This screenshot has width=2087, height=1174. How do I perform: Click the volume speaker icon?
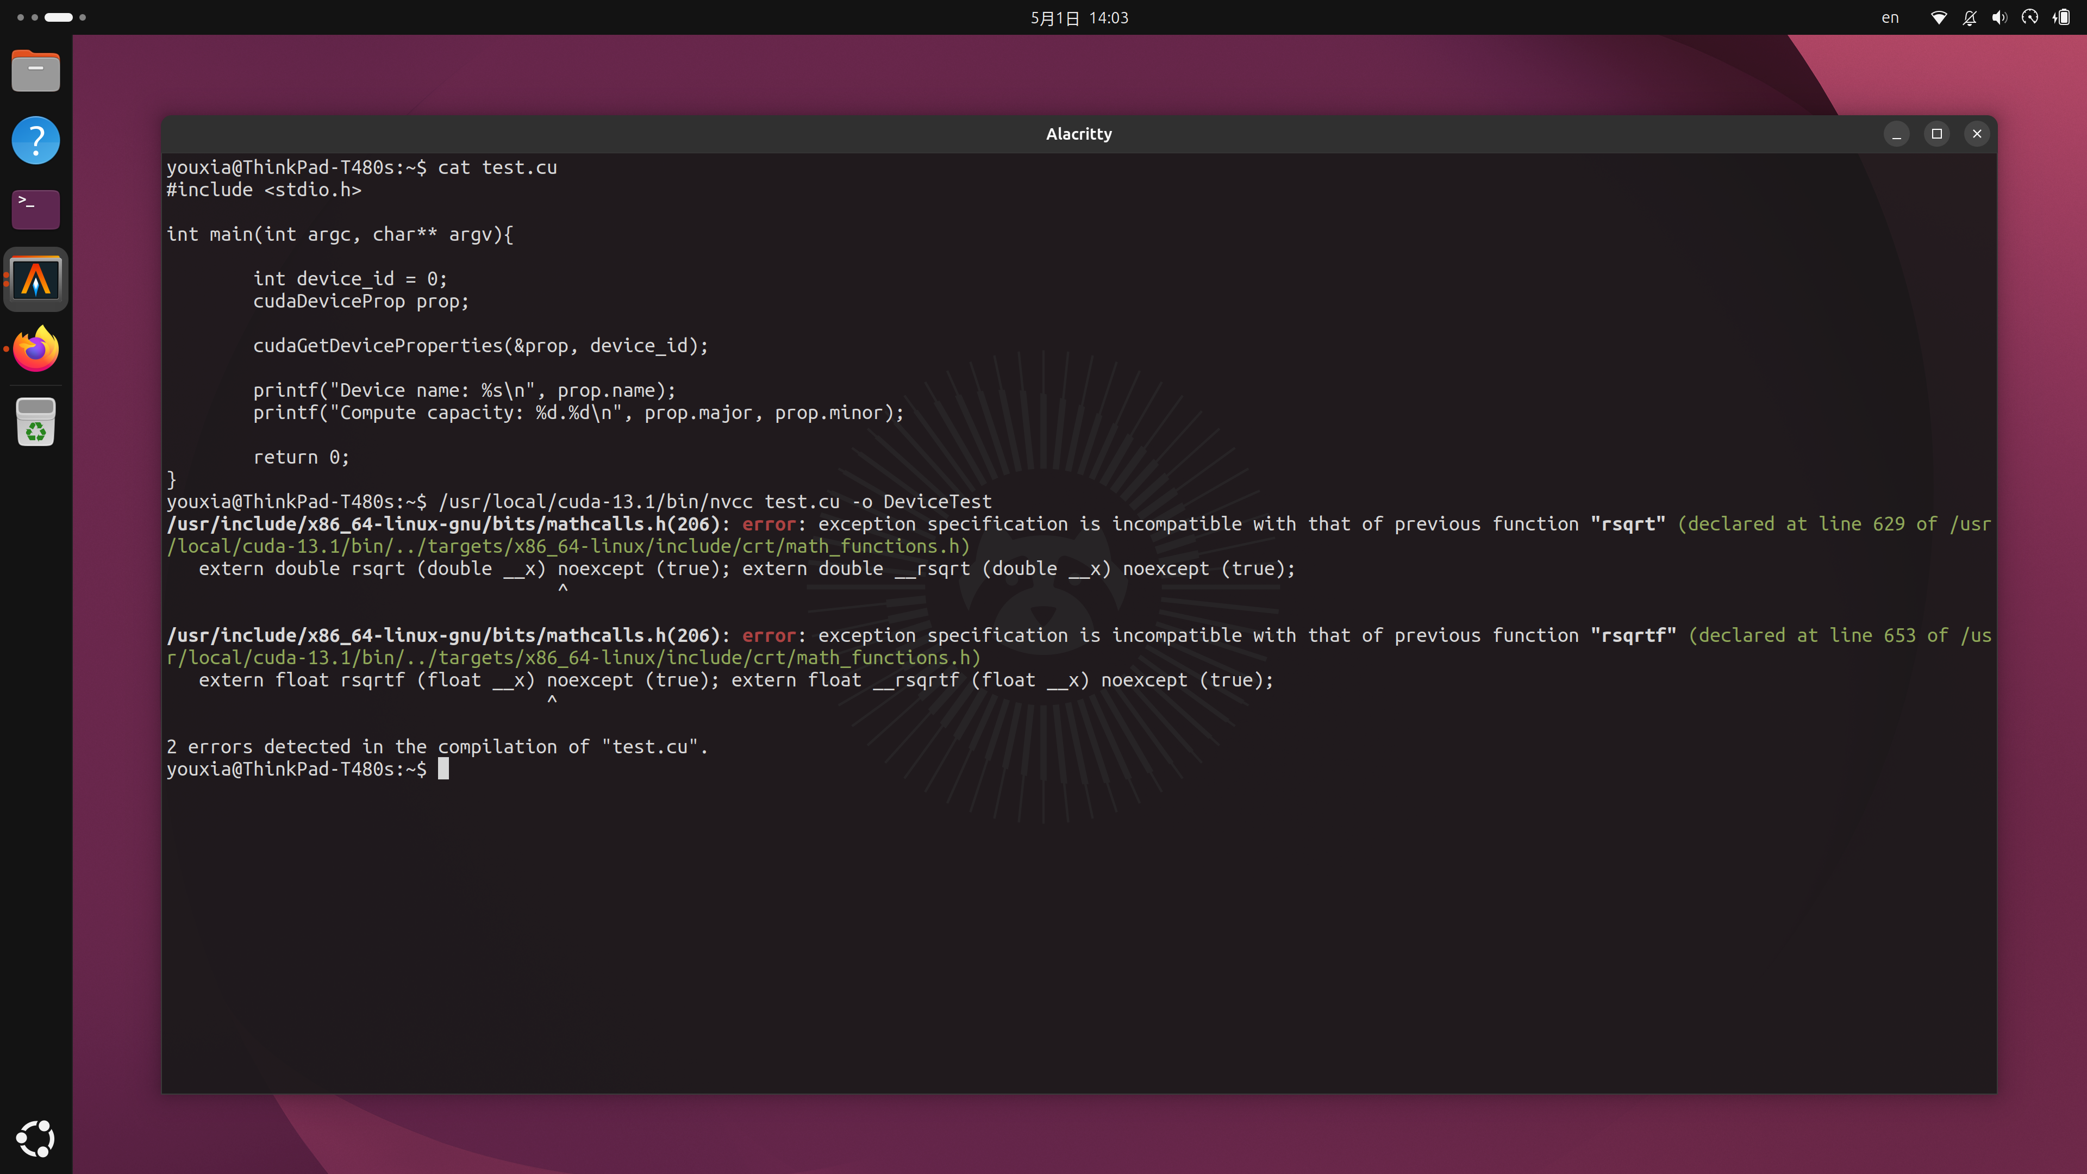pos(1999,18)
